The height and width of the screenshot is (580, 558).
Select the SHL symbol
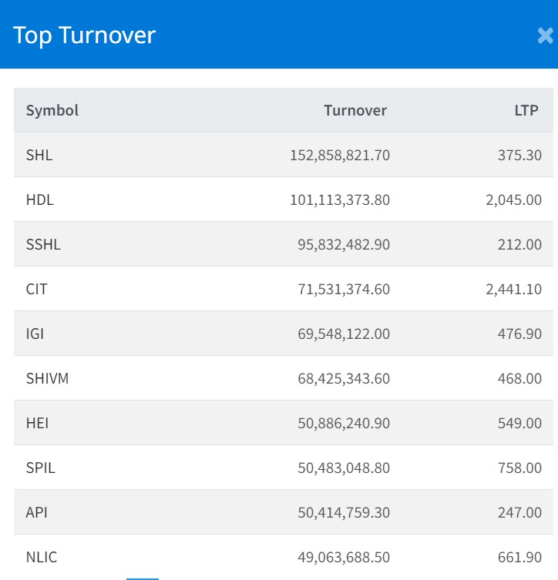39,155
